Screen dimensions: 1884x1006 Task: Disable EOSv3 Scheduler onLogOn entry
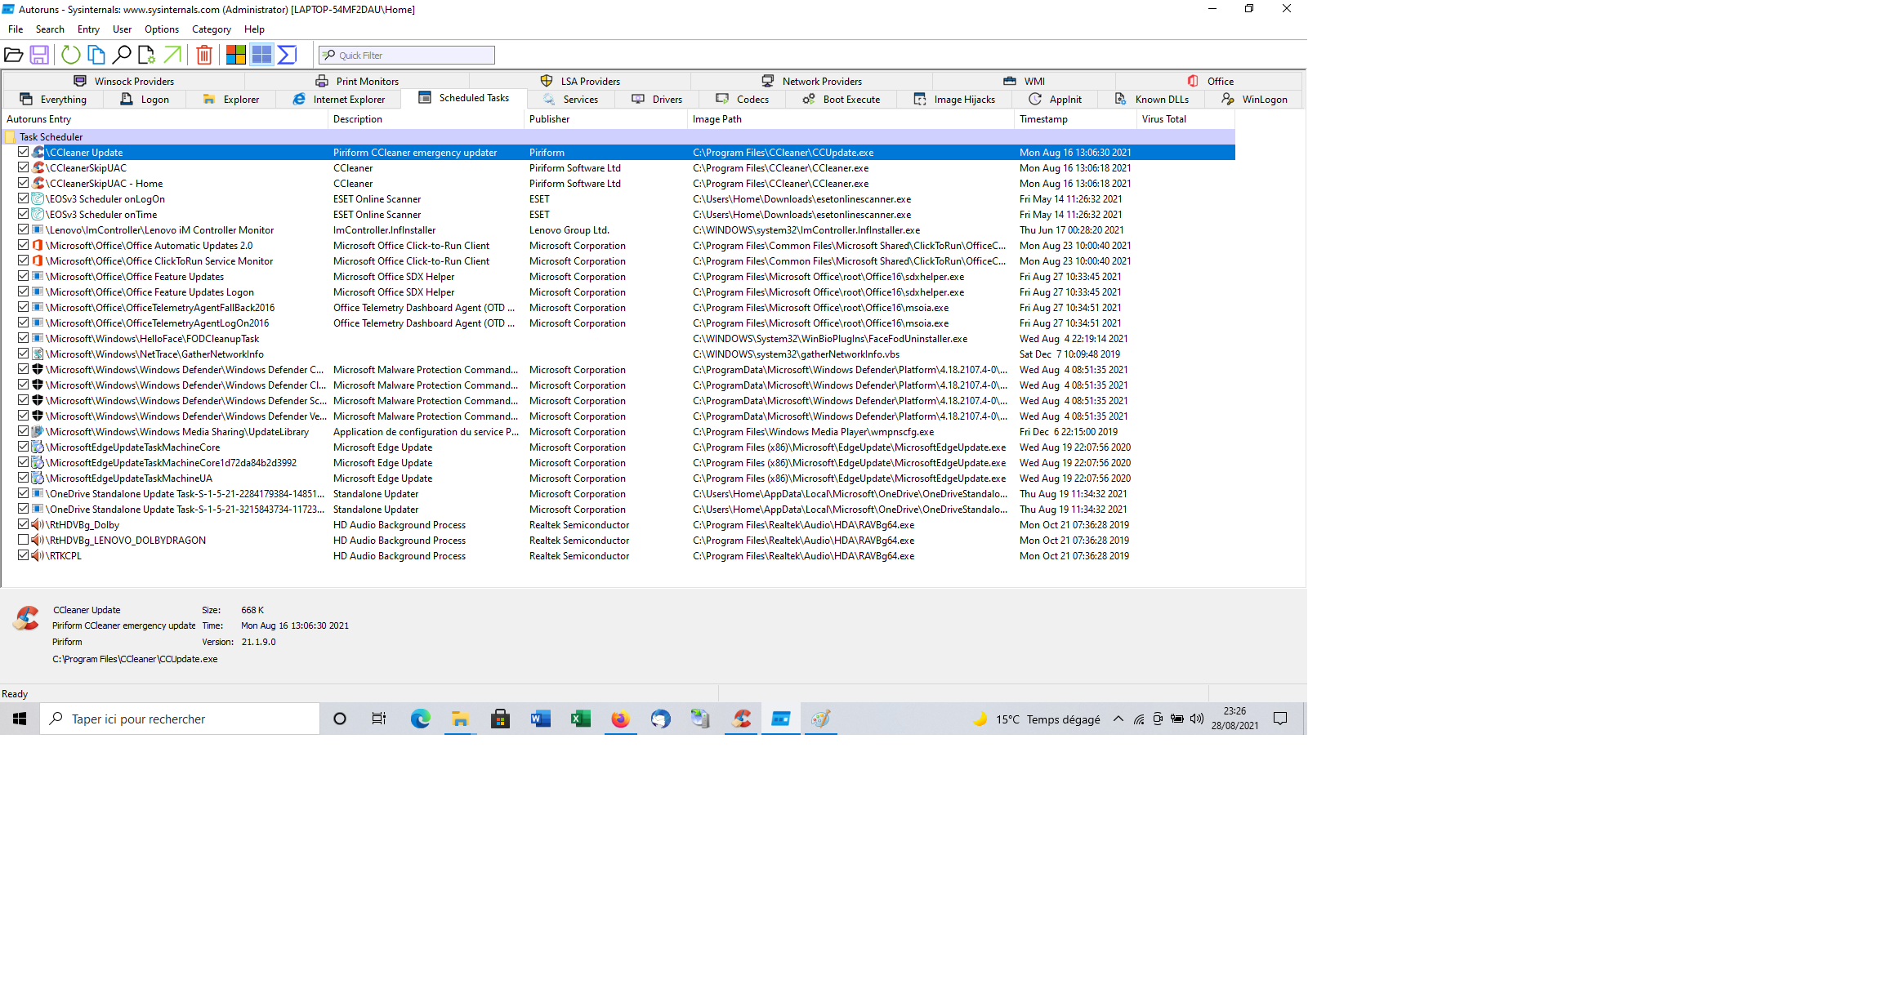tap(24, 198)
